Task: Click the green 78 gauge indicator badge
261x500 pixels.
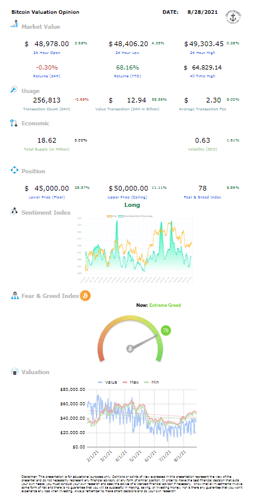Action: point(166,330)
